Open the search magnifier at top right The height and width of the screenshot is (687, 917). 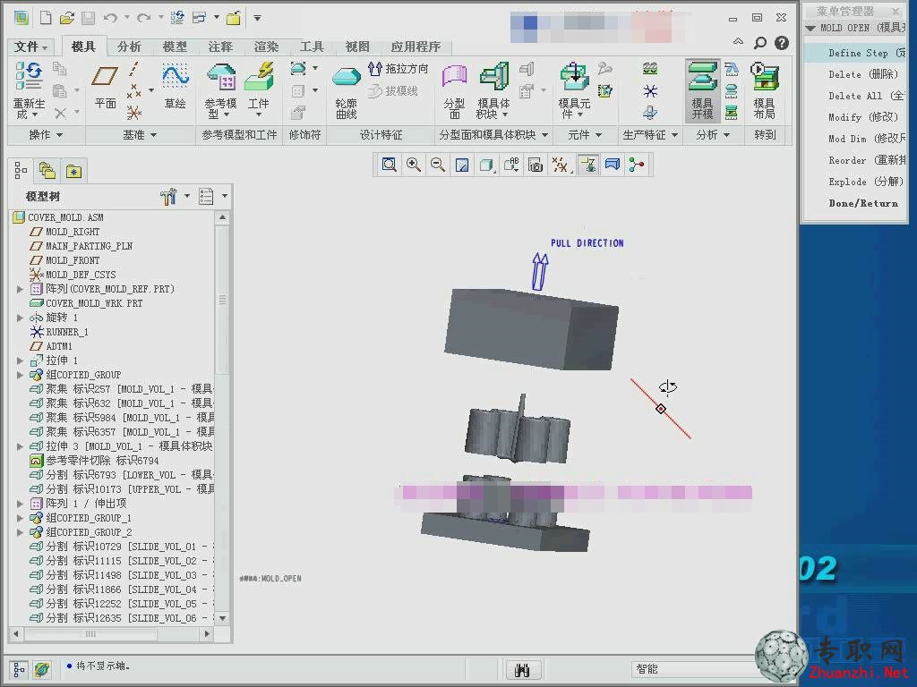759,43
